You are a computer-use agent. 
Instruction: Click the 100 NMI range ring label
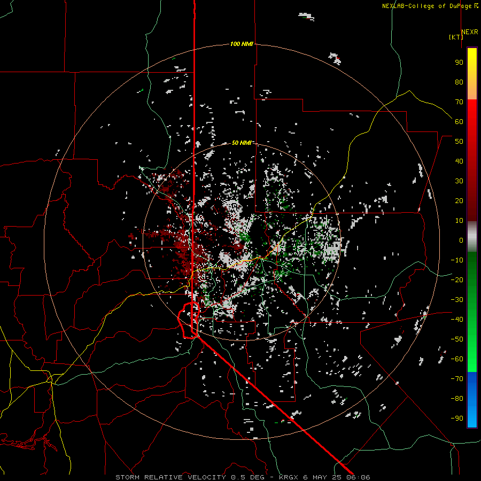(242, 44)
